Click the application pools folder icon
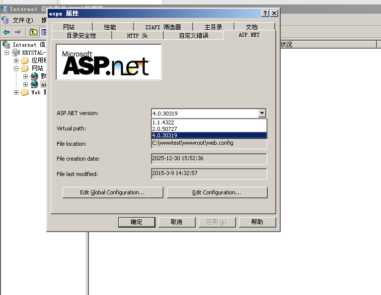381x295 pixels. click(x=24, y=60)
